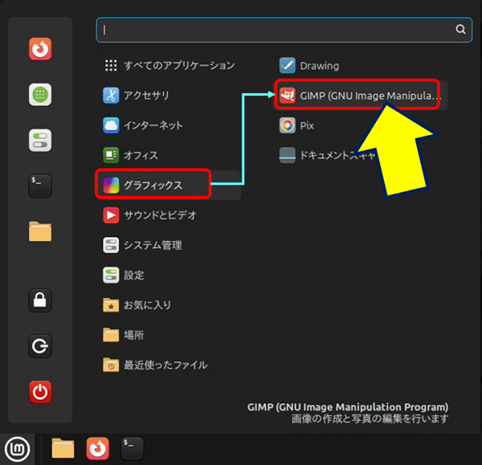Click the red power off icon
Image resolution: width=482 pixels, height=465 pixels.
[x=40, y=392]
